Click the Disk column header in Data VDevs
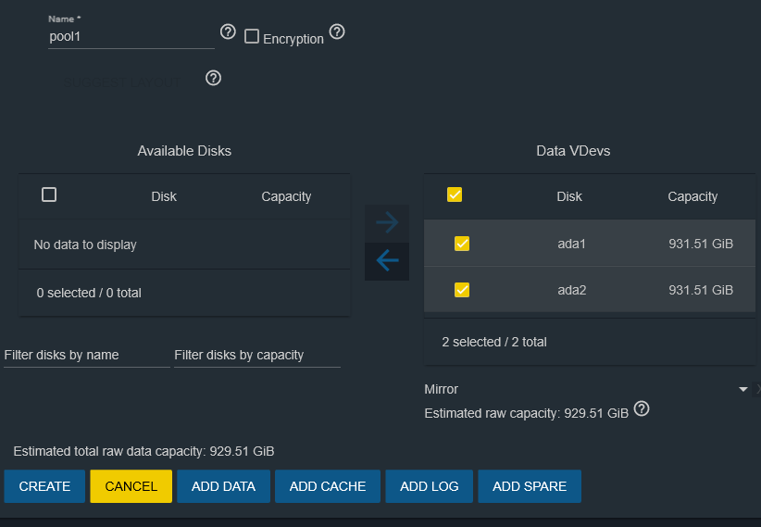The image size is (761, 527). pyautogui.click(x=569, y=196)
